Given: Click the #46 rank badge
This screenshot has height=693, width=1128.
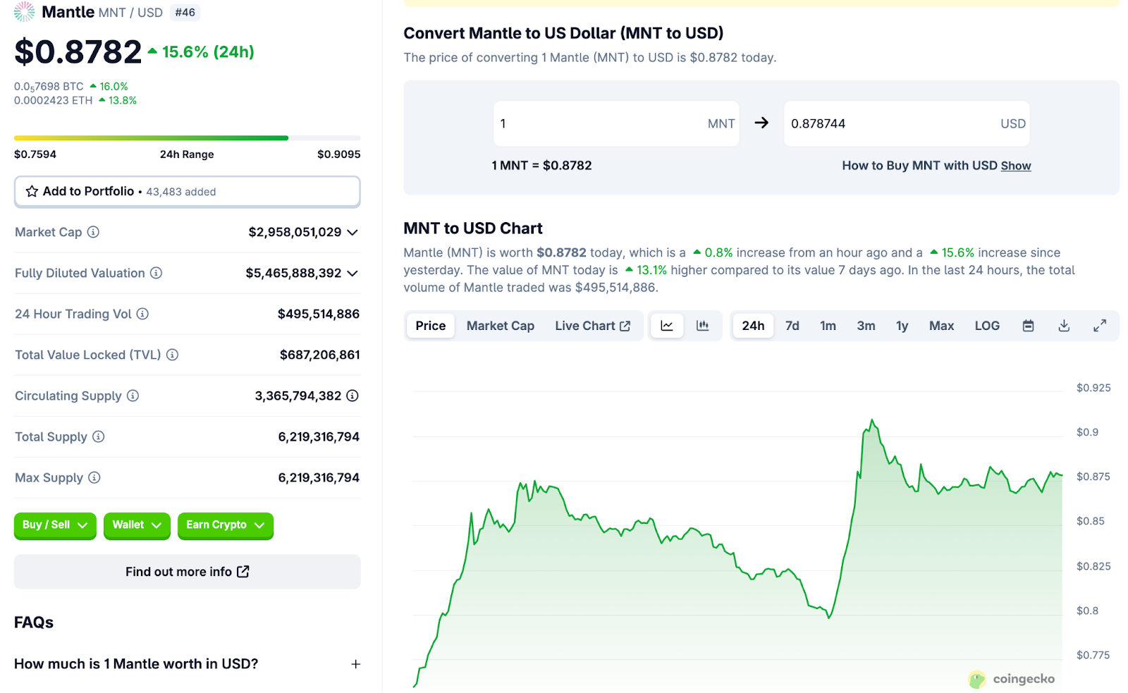Looking at the screenshot, I should click(185, 12).
